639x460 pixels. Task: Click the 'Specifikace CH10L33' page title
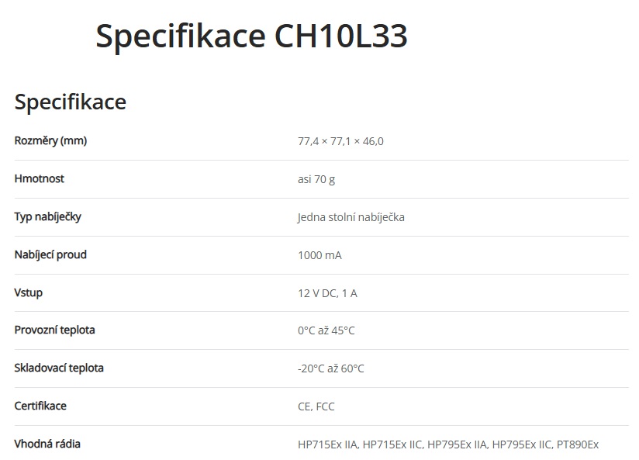(x=251, y=36)
